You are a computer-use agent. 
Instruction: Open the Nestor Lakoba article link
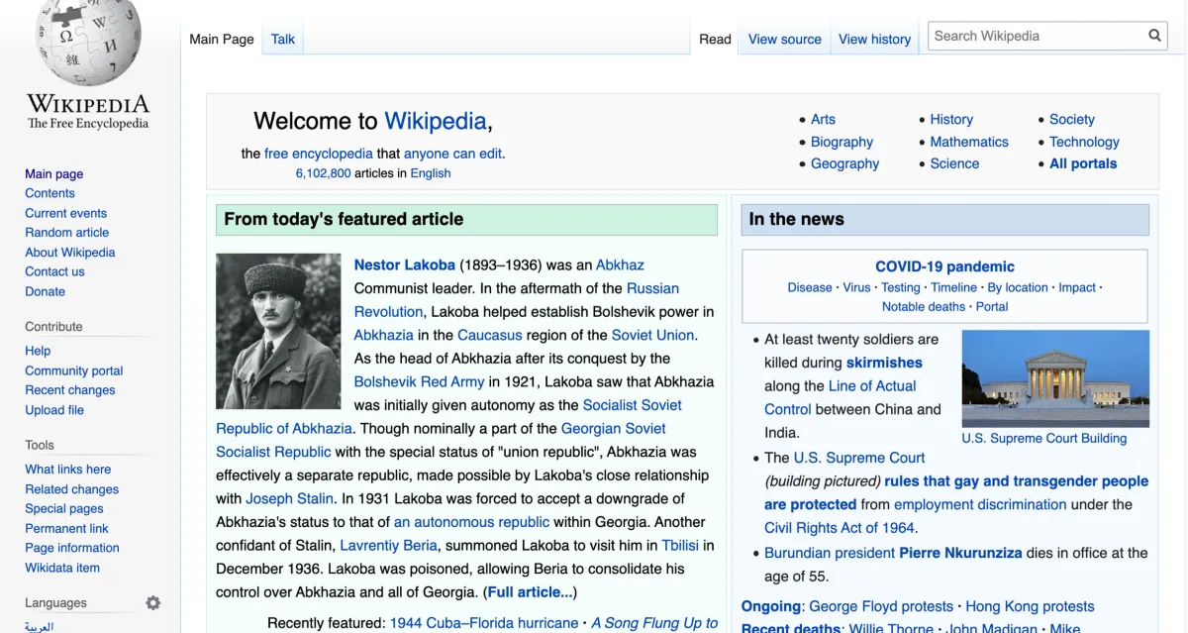click(405, 264)
